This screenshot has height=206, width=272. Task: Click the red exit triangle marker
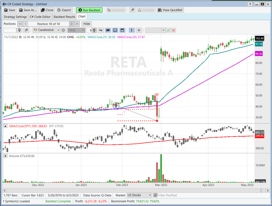157,95
